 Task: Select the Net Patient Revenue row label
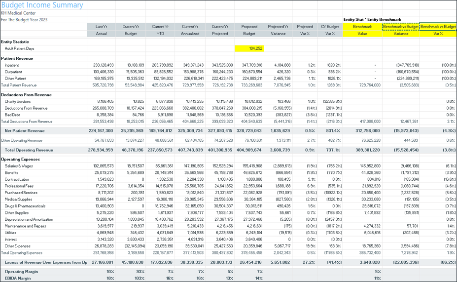pyautogui.click(x=25, y=131)
